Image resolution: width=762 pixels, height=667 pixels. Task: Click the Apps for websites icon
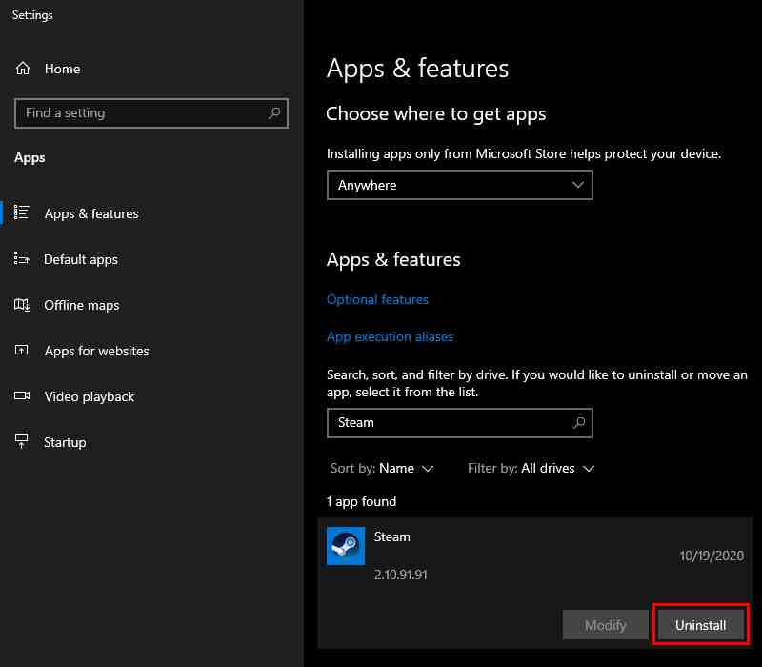tap(21, 350)
